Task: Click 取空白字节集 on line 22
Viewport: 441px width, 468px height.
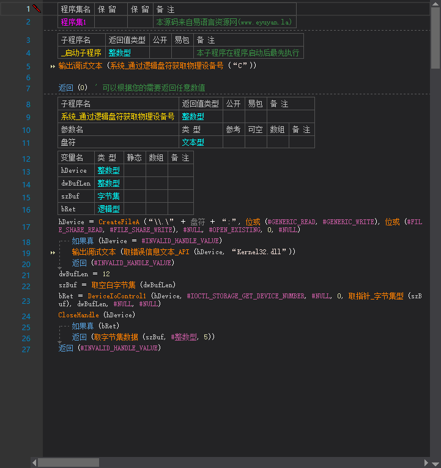Action: pos(113,285)
